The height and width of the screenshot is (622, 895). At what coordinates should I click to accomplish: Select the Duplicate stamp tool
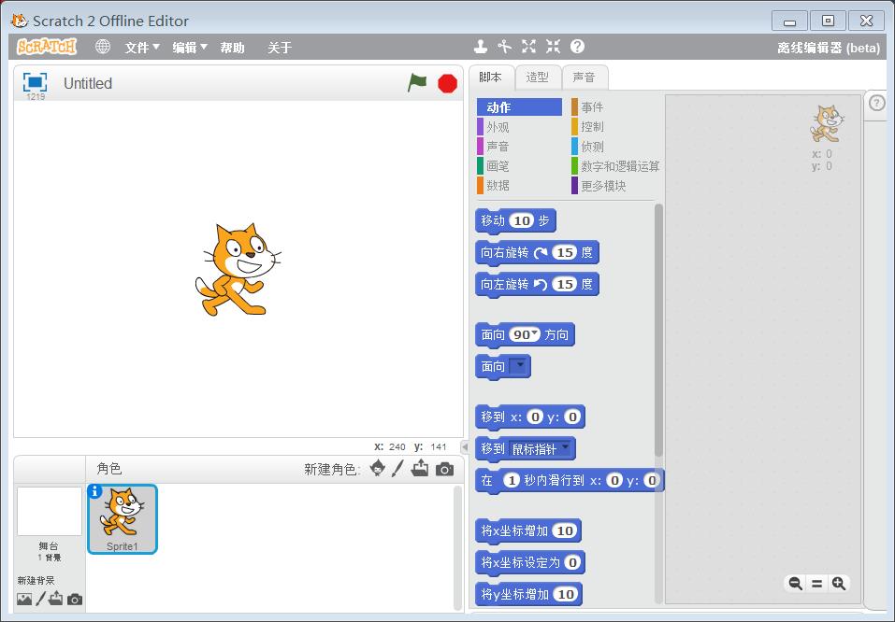[x=481, y=47]
